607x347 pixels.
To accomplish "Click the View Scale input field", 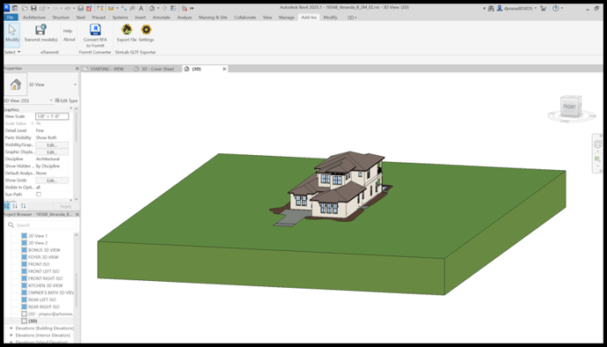I will [52, 116].
